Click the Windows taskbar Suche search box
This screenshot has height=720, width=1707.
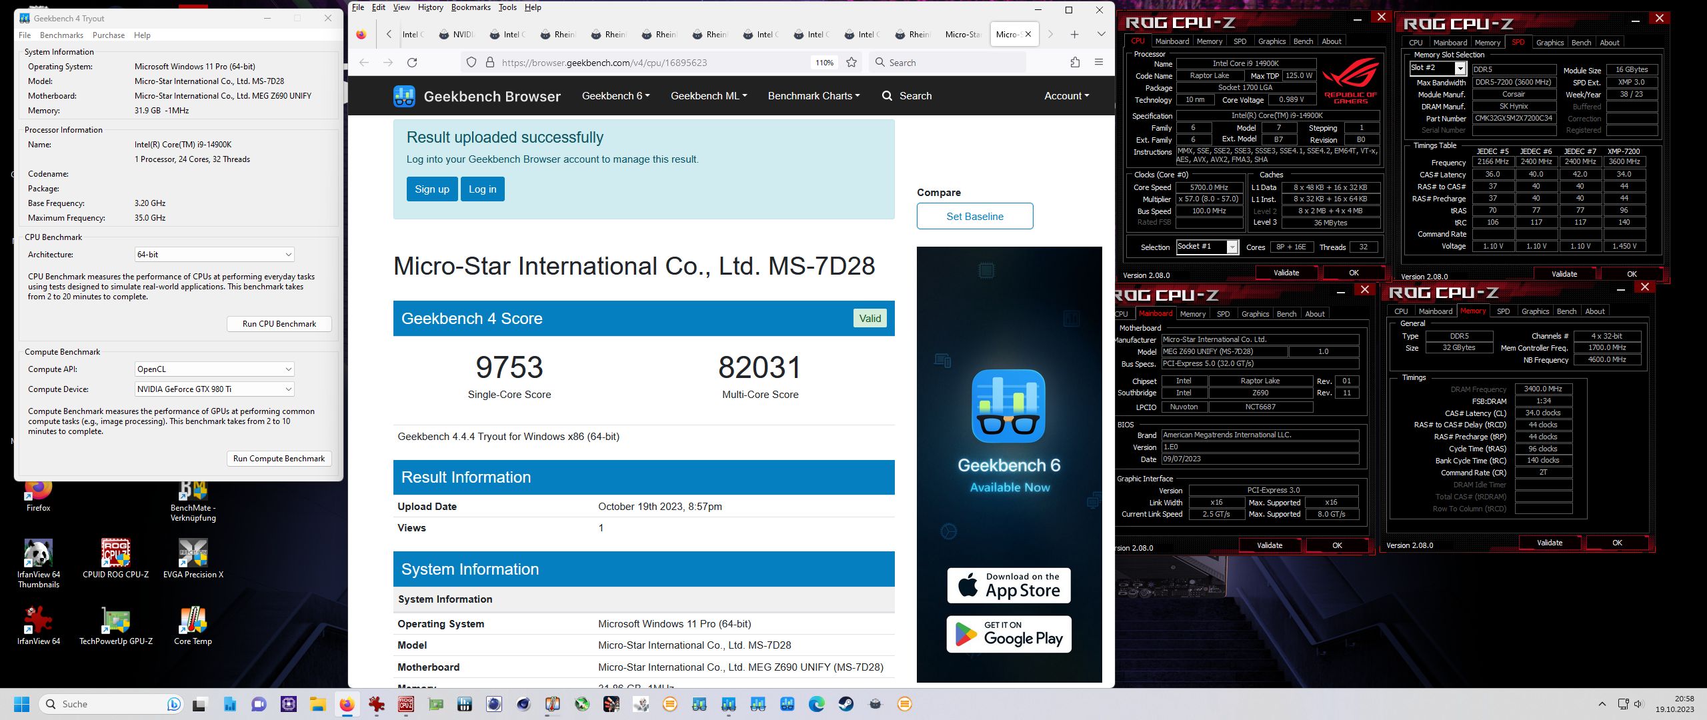click(x=111, y=704)
